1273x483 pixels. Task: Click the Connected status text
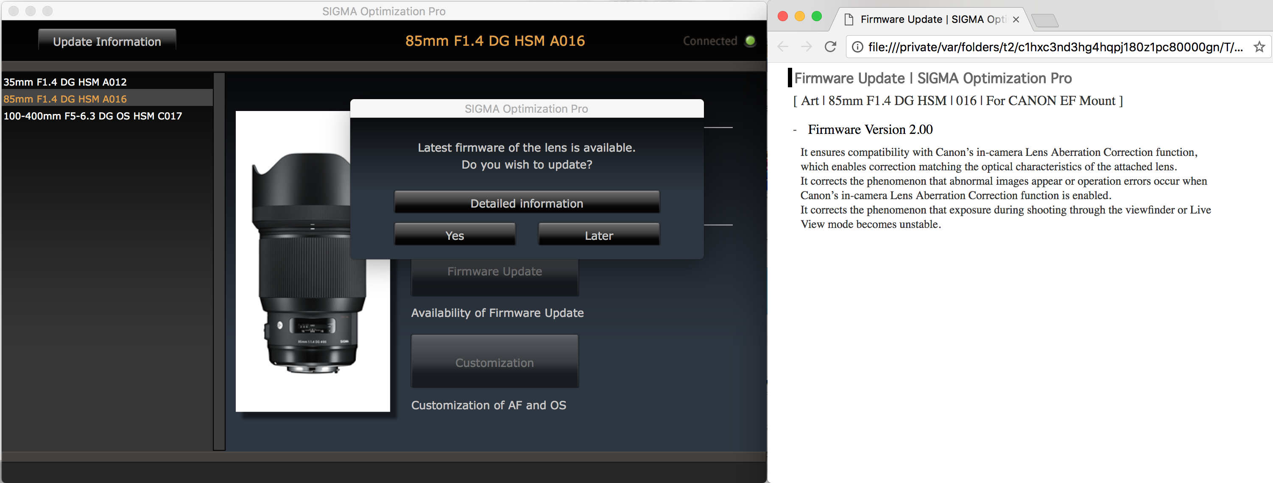pyautogui.click(x=709, y=41)
